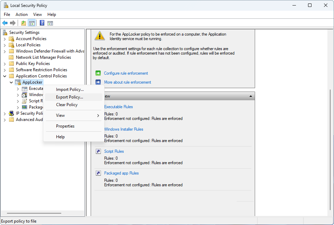Click the Up One Level folder icon

click(23, 23)
